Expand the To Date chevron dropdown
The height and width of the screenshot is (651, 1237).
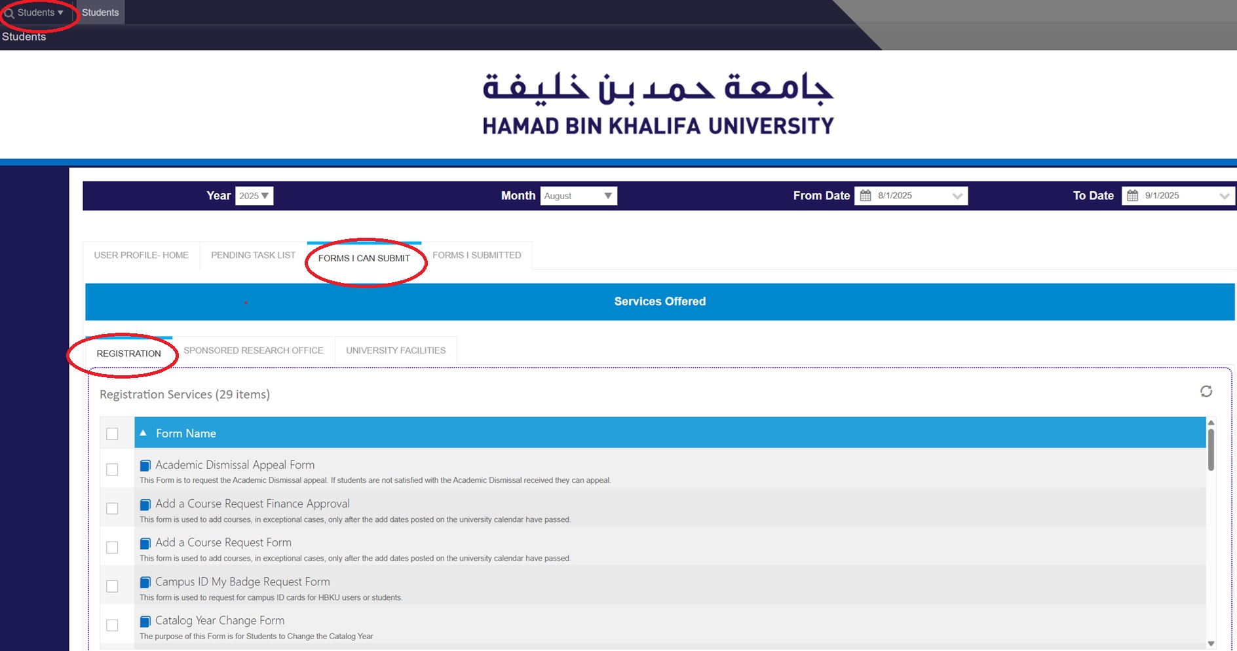pos(1224,196)
